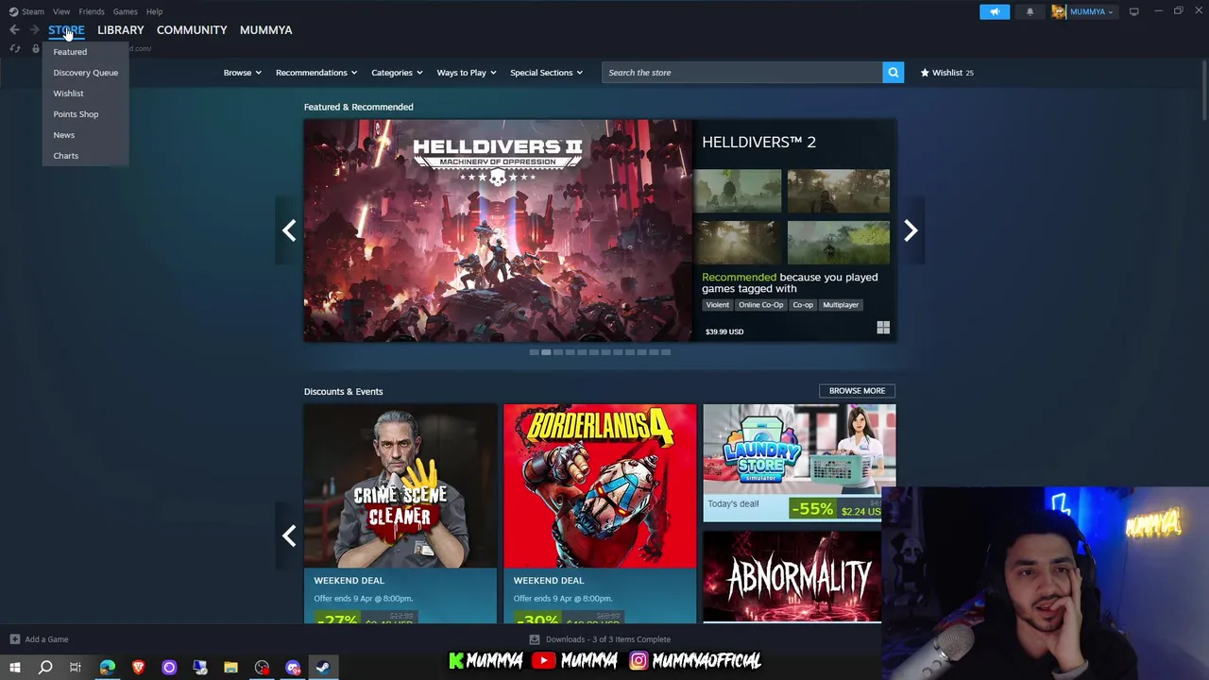Open the Friends menu
This screenshot has height=680, width=1209.
click(92, 11)
